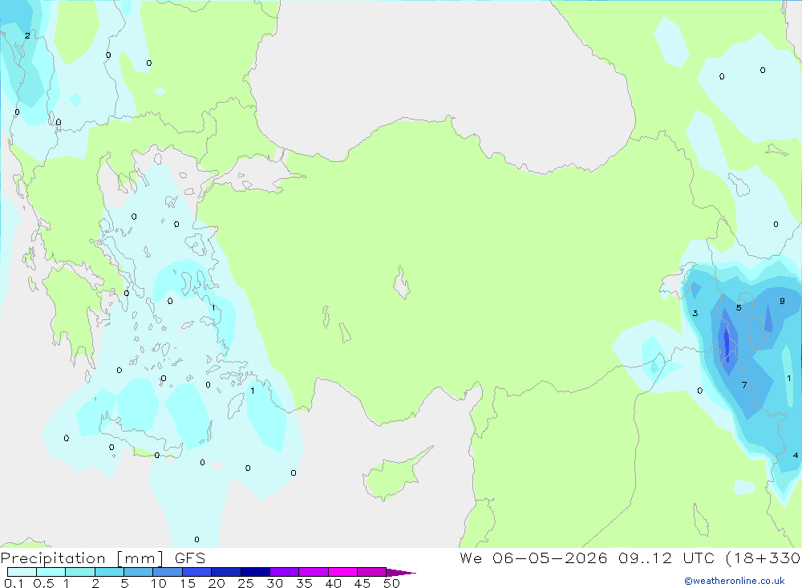Click the '20' legend value
This screenshot has width=802, height=588.
click(x=217, y=583)
